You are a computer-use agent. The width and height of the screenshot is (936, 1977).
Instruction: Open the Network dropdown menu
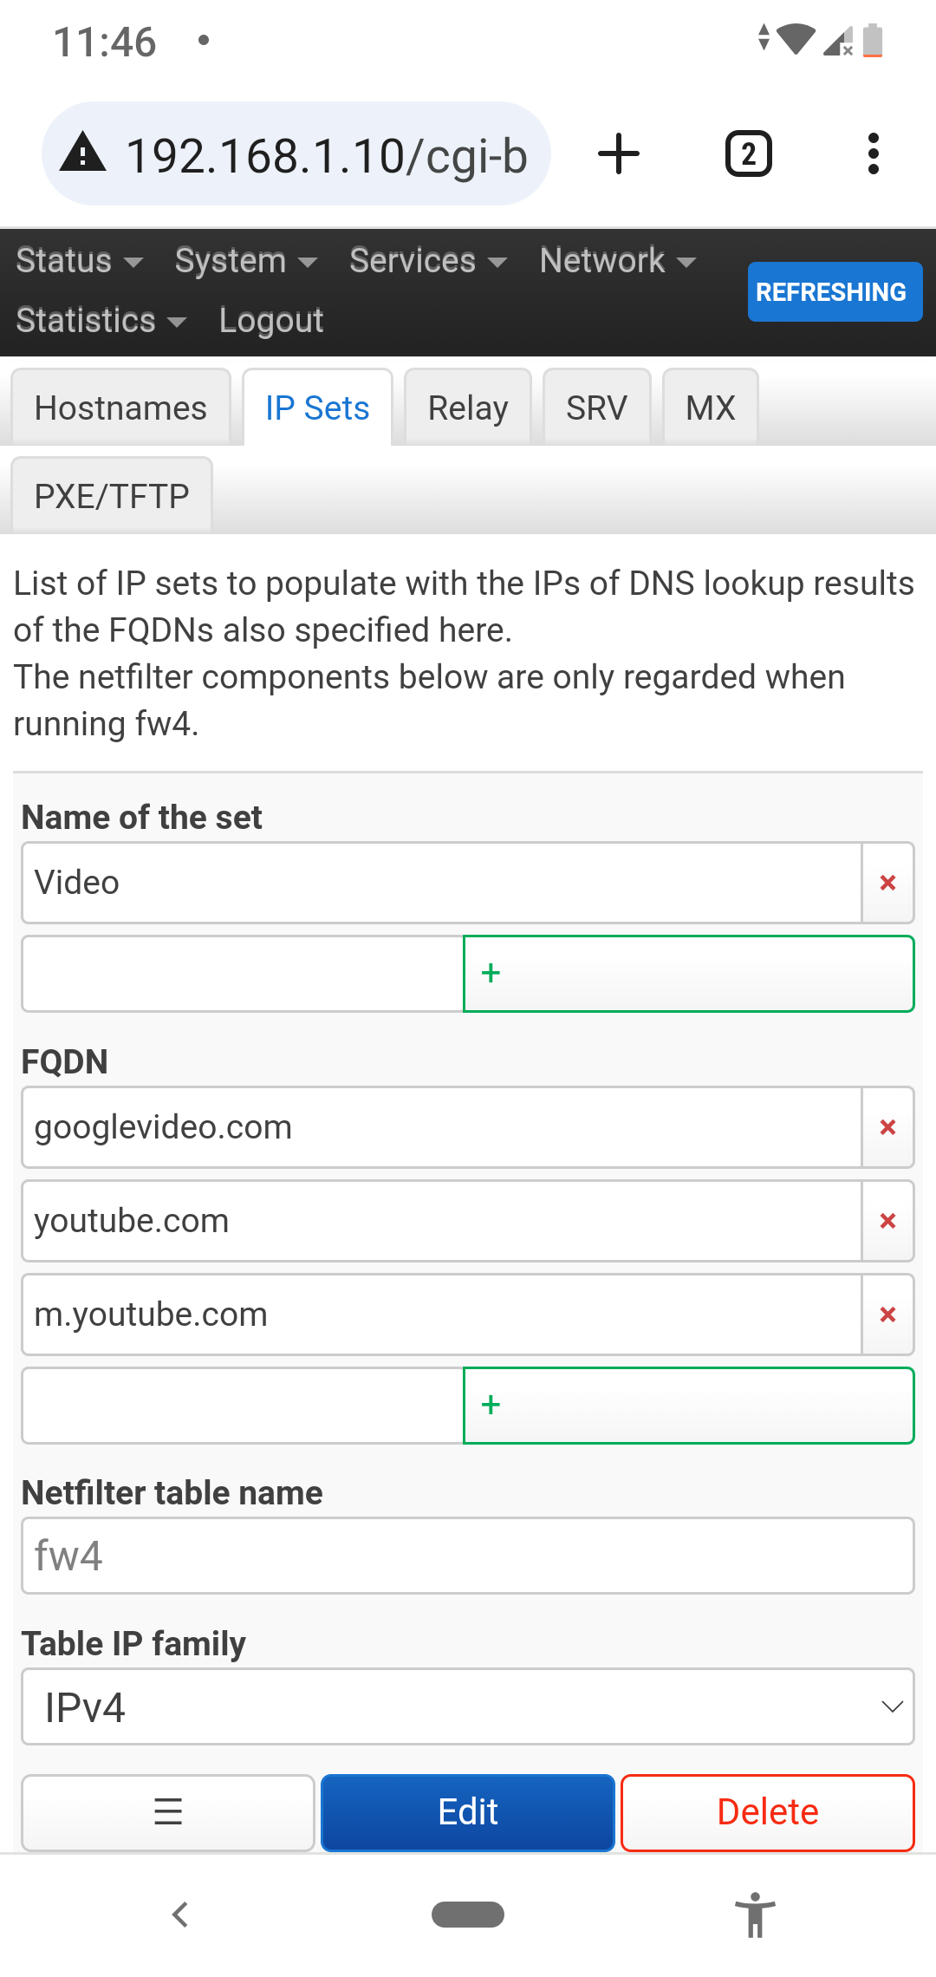pos(618,260)
